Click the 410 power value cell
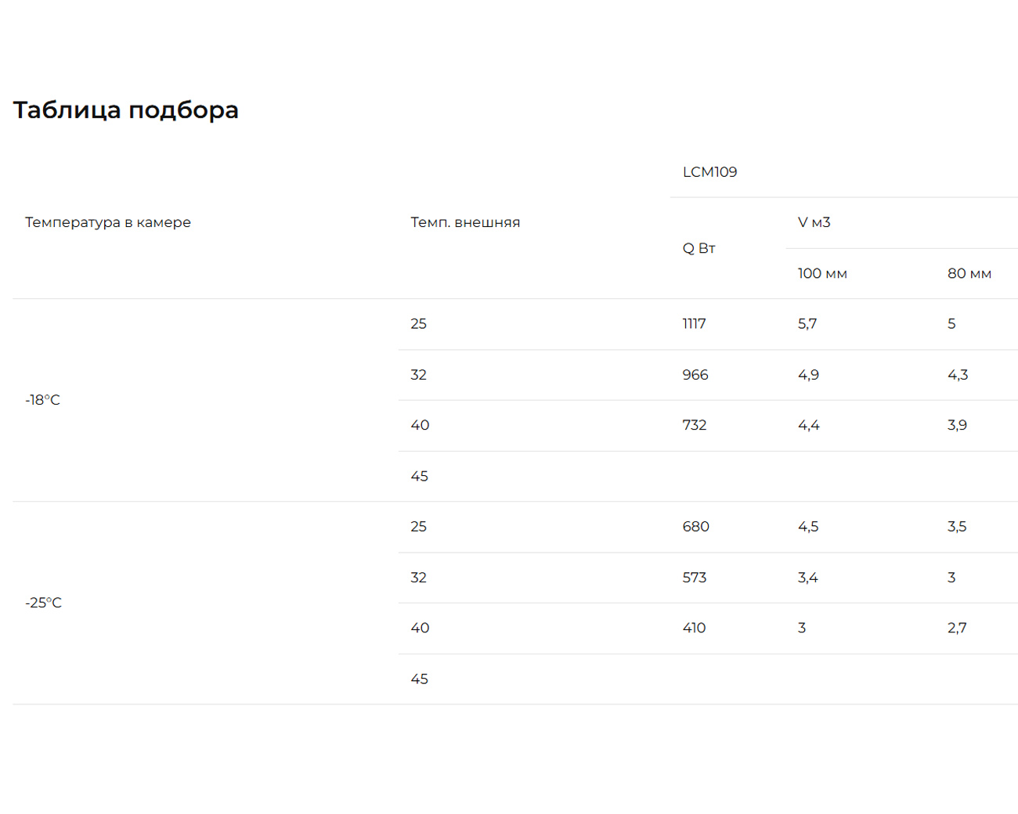 pyautogui.click(x=694, y=628)
